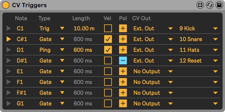Trigger the D#1 row play arrow
Screen dimensions: 225x112
[x=9, y=60]
